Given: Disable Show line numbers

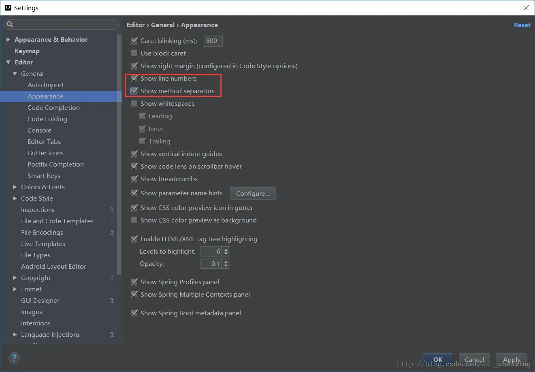Looking at the screenshot, I should point(134,78).
